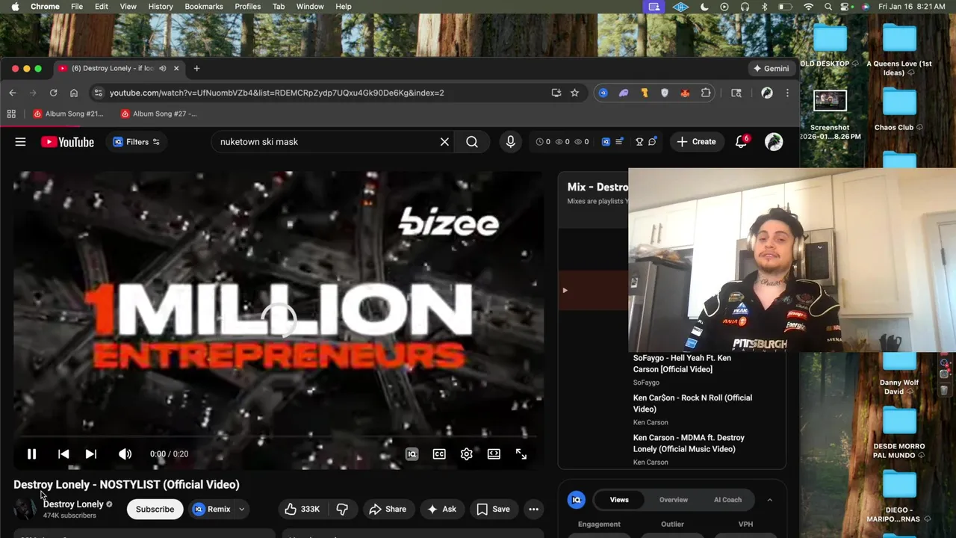Open vidIQ Filters button
This screenshot has width=956, height=538.
[136, 141]
